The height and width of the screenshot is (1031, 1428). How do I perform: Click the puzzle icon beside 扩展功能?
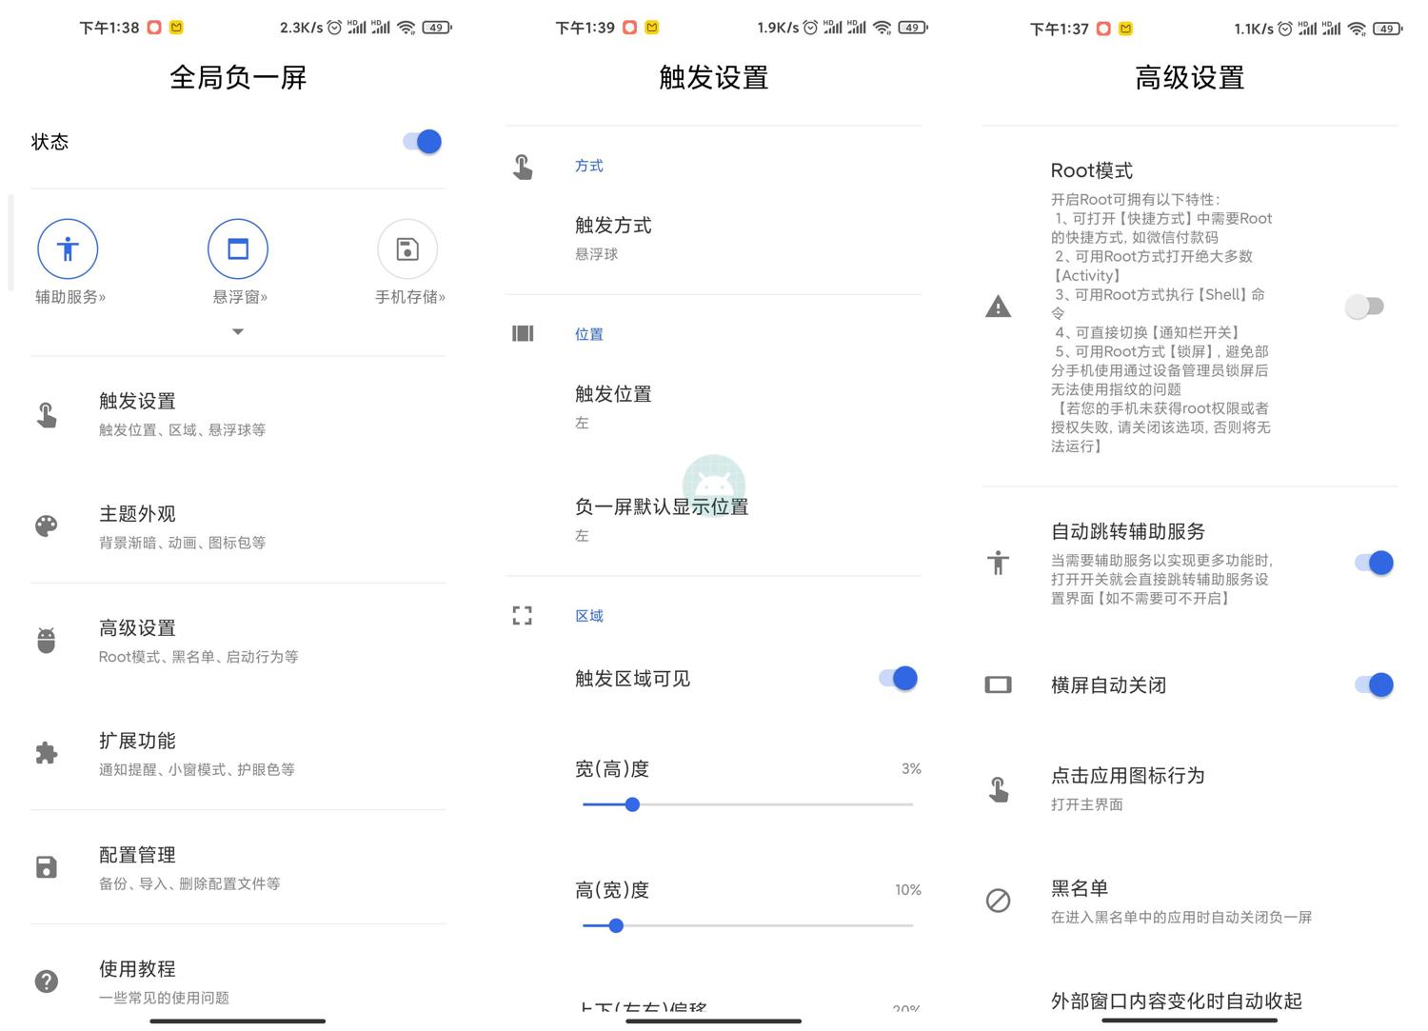(47, 753)
